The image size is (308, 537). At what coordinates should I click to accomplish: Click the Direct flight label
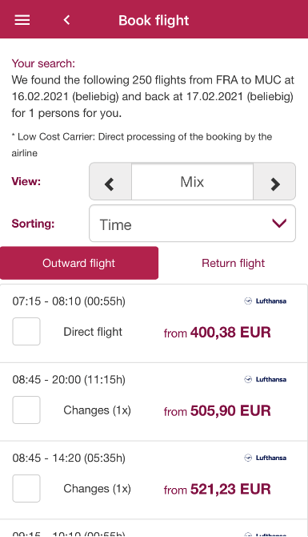(93, 332)
